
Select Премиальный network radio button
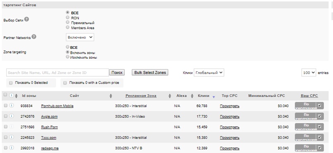pyautogui.click(x=68, y=23)
